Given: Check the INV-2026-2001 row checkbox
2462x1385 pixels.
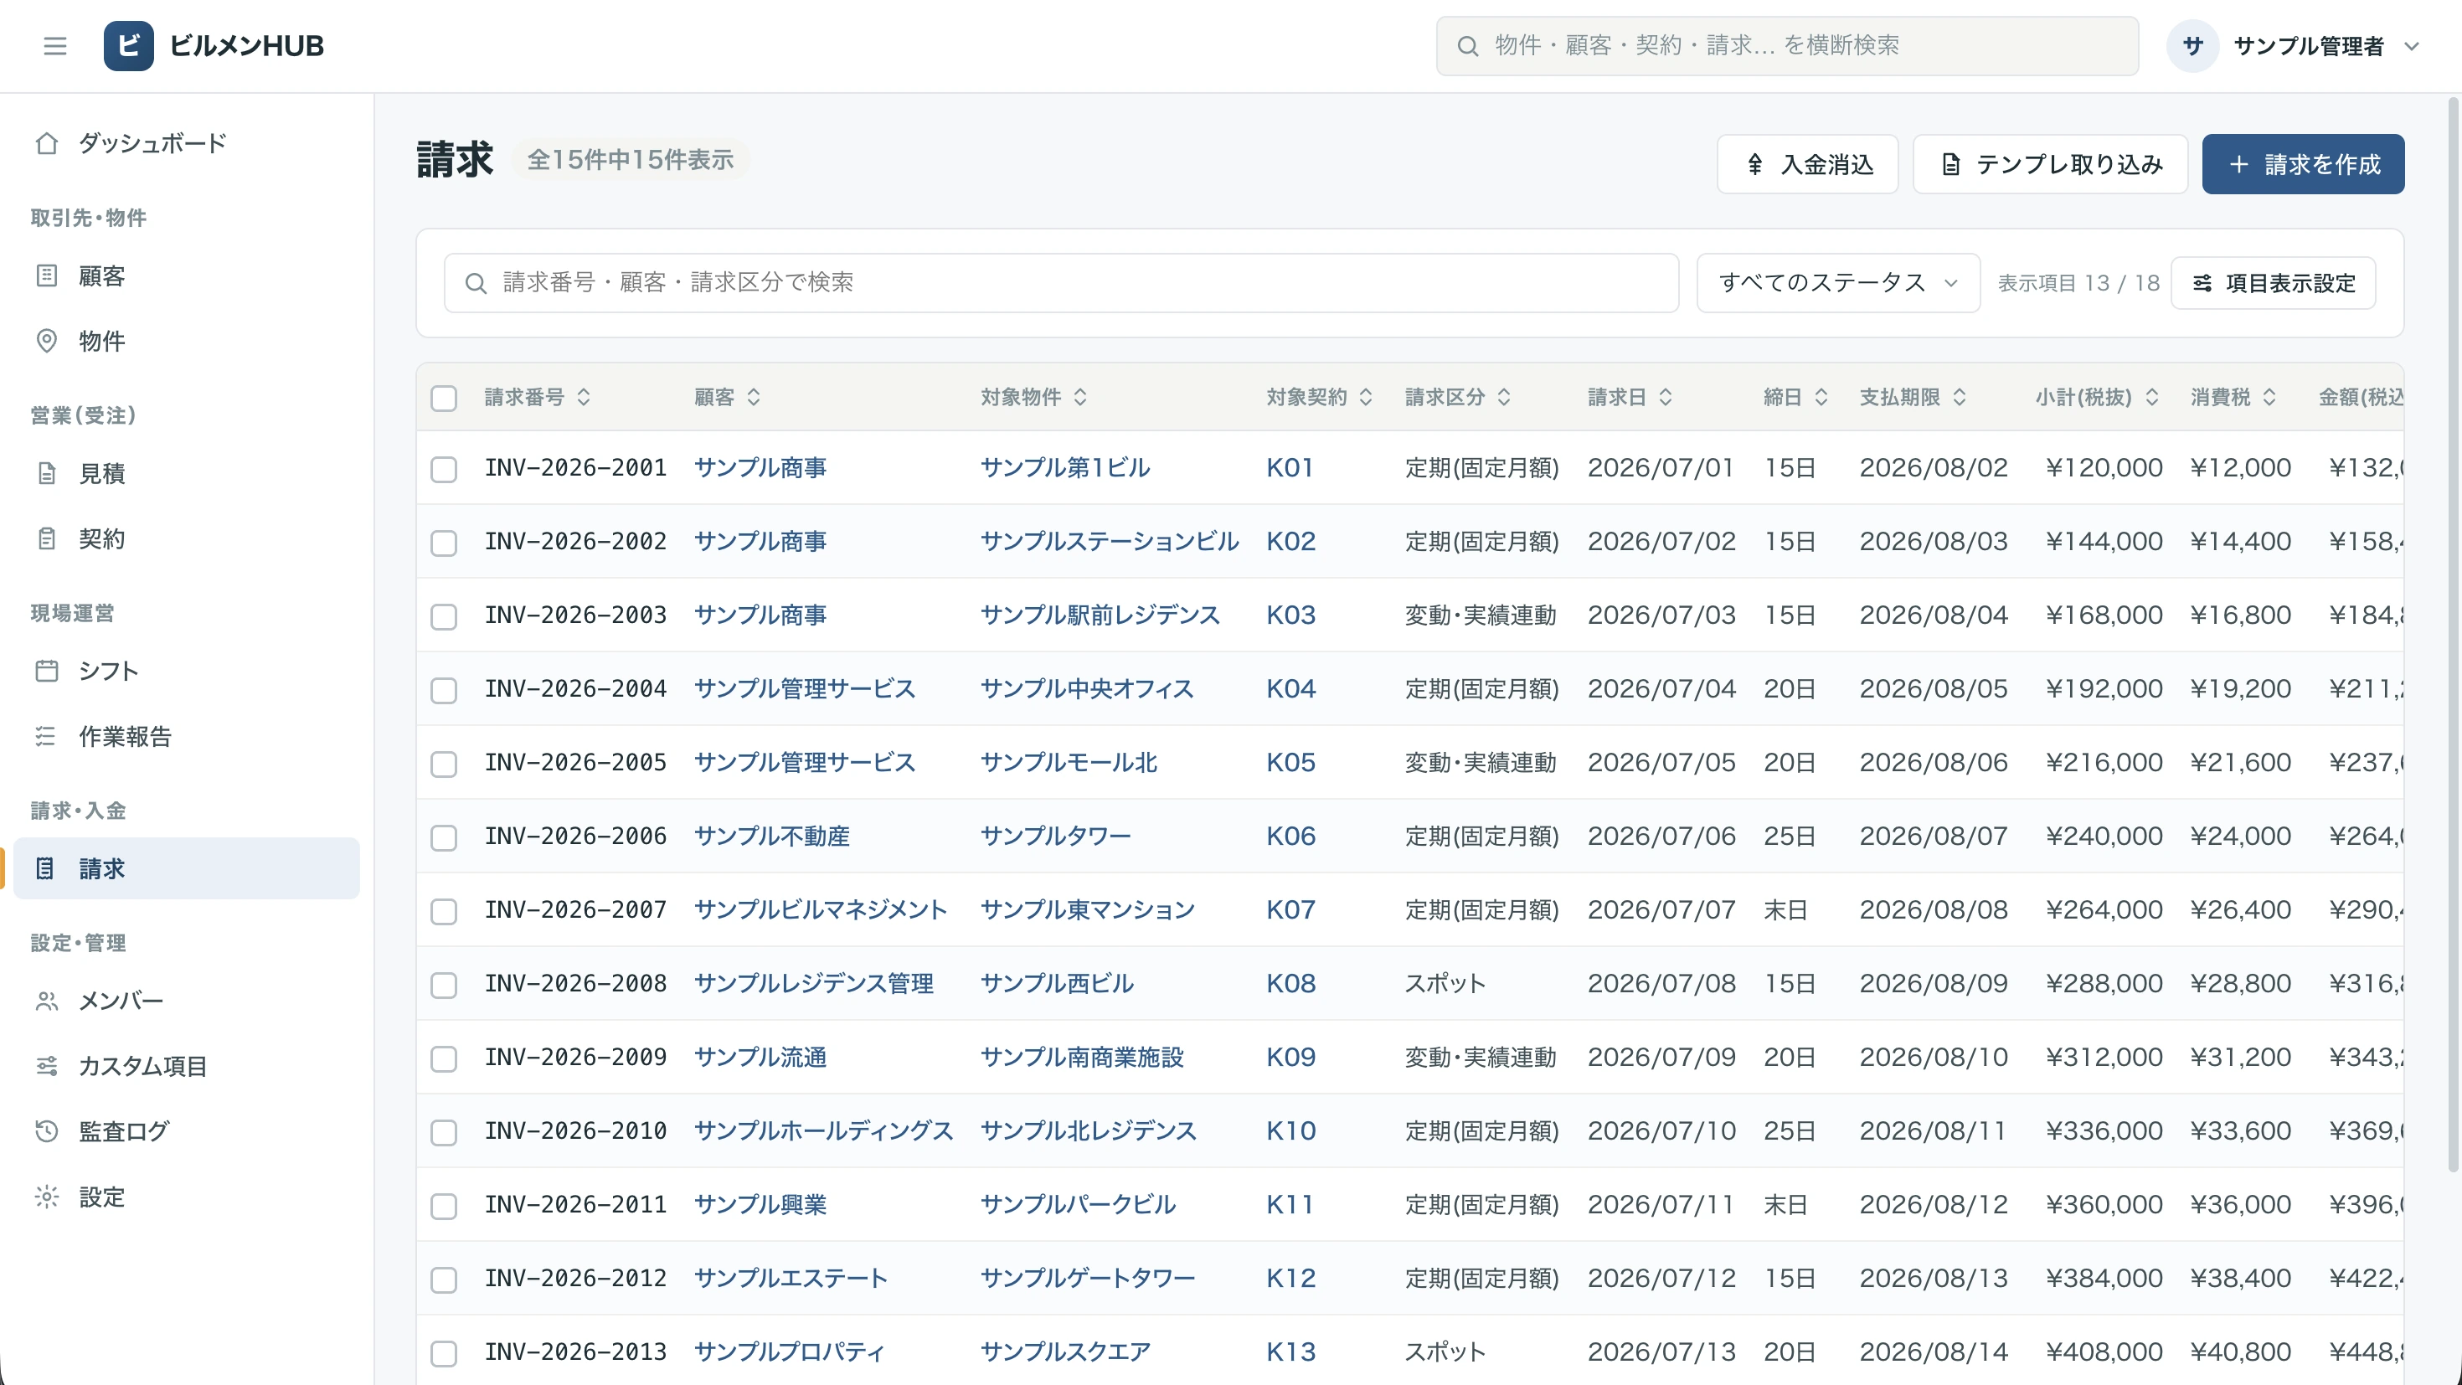Looking at the screenshot, I should [444, 469].
